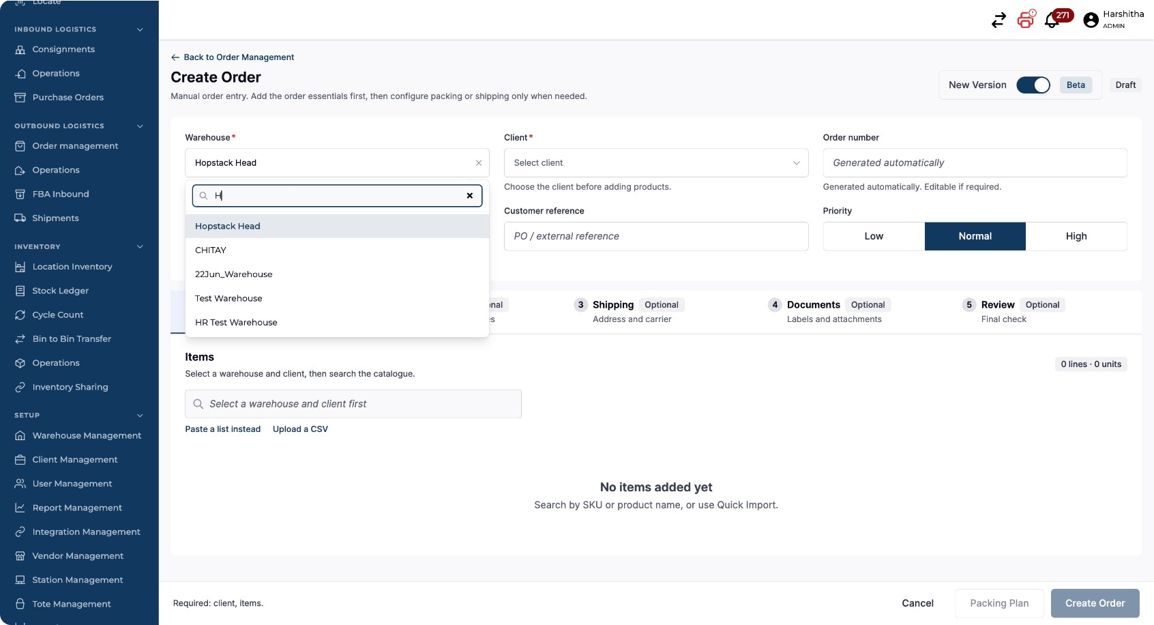Clear the selected Hopstack Head warehouse

(479, 163)
